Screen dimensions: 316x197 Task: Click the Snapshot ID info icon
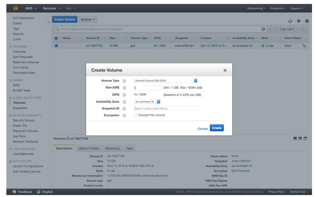[x=124, y=109]
